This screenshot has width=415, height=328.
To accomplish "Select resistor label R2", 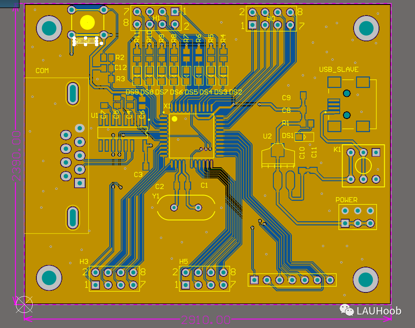I will coord(120,57).
